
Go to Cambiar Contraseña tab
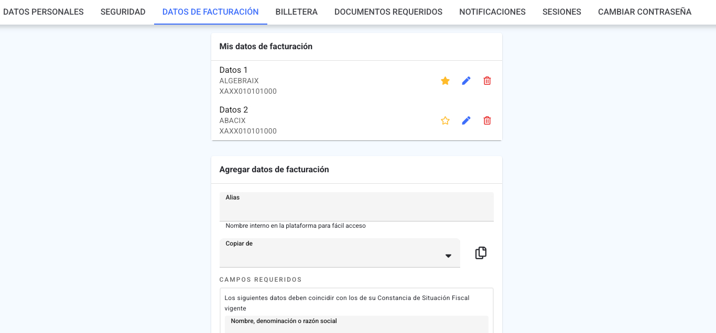pos(645,12)
